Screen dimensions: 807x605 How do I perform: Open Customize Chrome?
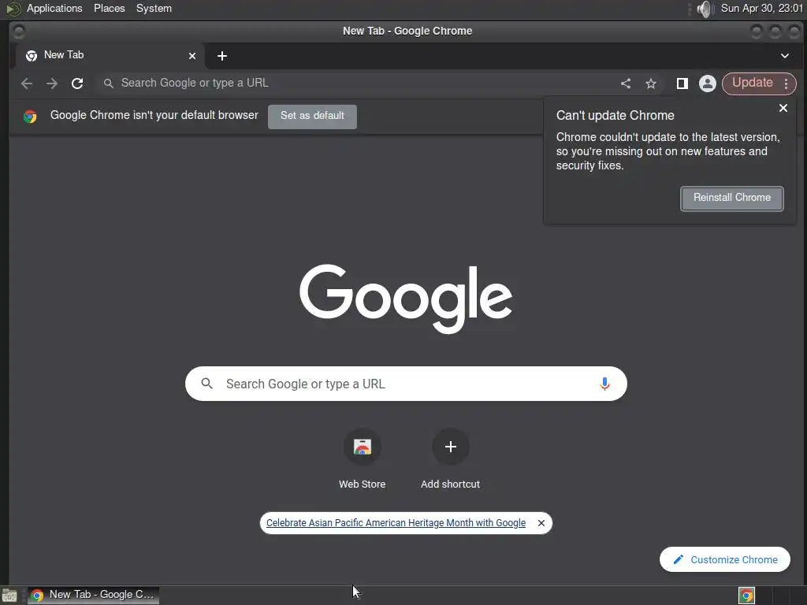tap(725, 560)
